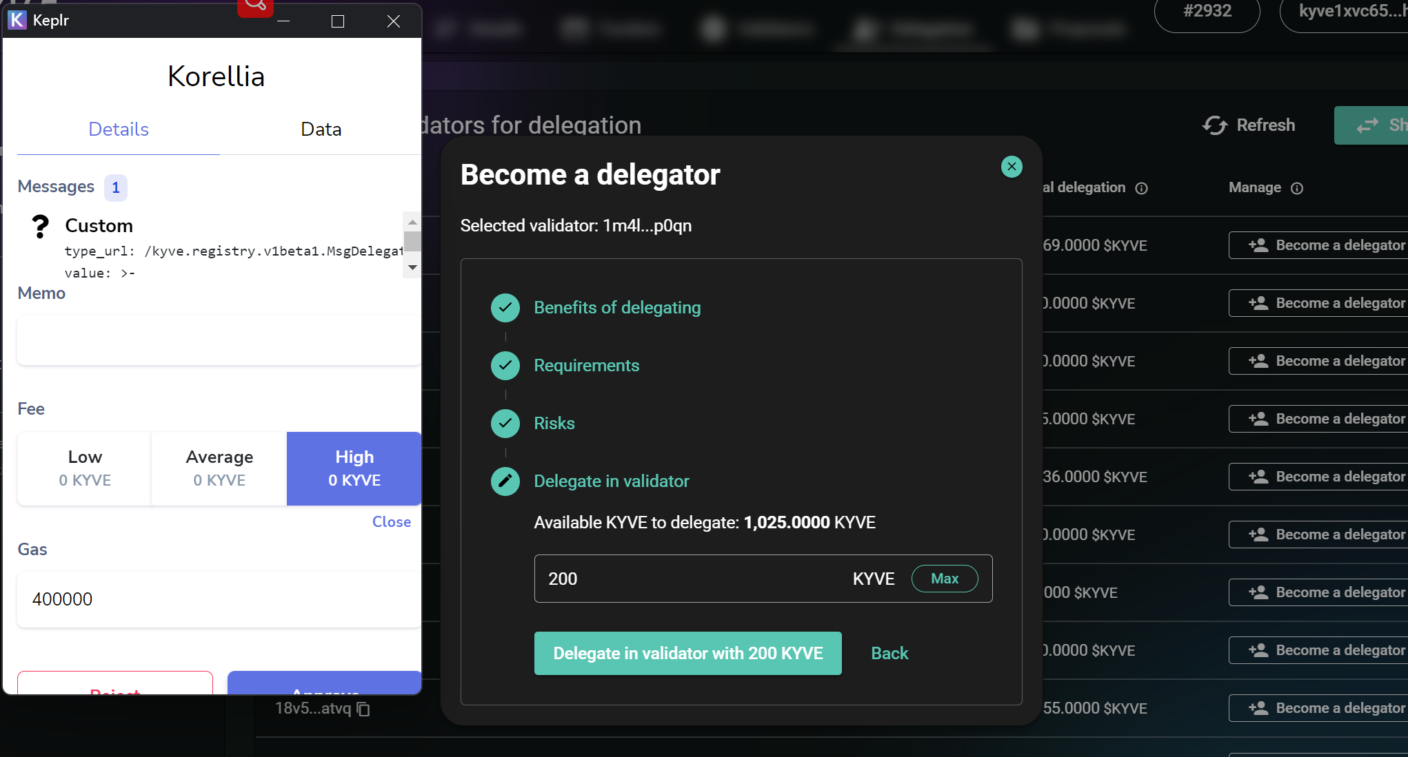Click Delegate in validator with 200 KYVE

687,653
